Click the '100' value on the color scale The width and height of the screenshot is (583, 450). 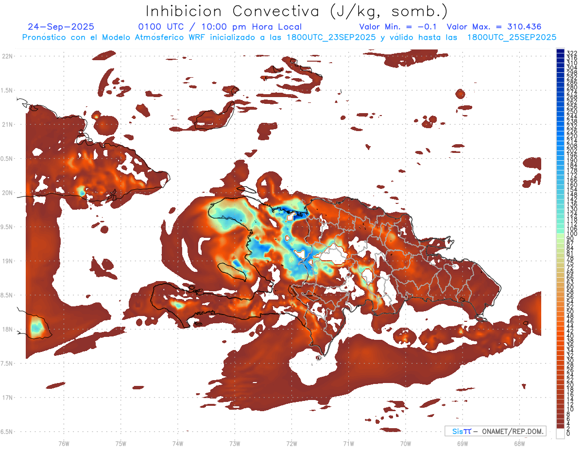pos(571,234)
